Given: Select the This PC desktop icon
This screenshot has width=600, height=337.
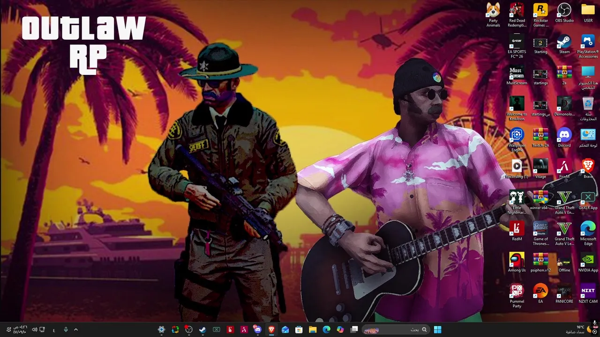Looking at the screenshot, I should point(588,78).
